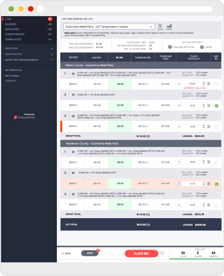The width and height of the screenshot is (224, 276).
Task: Show info for Marion County item 2
Action: (73, 94)
